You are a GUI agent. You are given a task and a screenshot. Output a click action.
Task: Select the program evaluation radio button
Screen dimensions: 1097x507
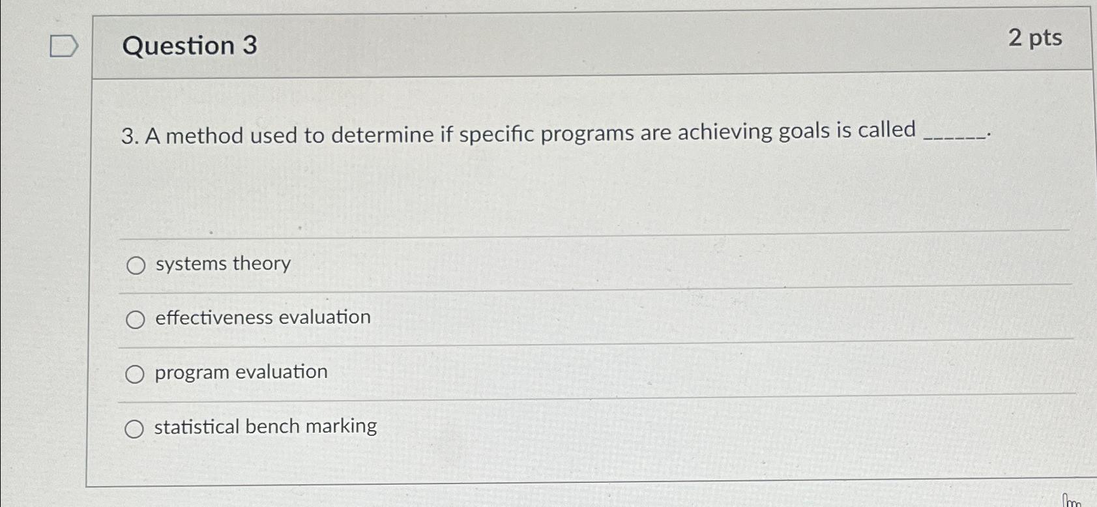136,373
